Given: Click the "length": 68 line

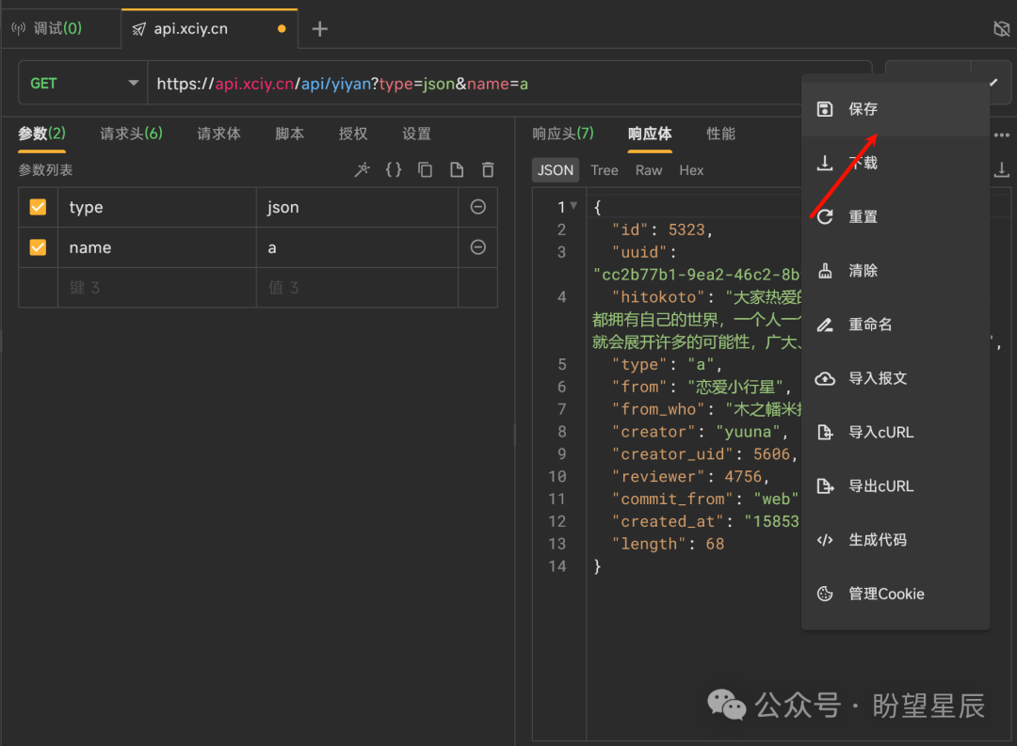Looking at the screenshot, I should click(x=668, y=544).
